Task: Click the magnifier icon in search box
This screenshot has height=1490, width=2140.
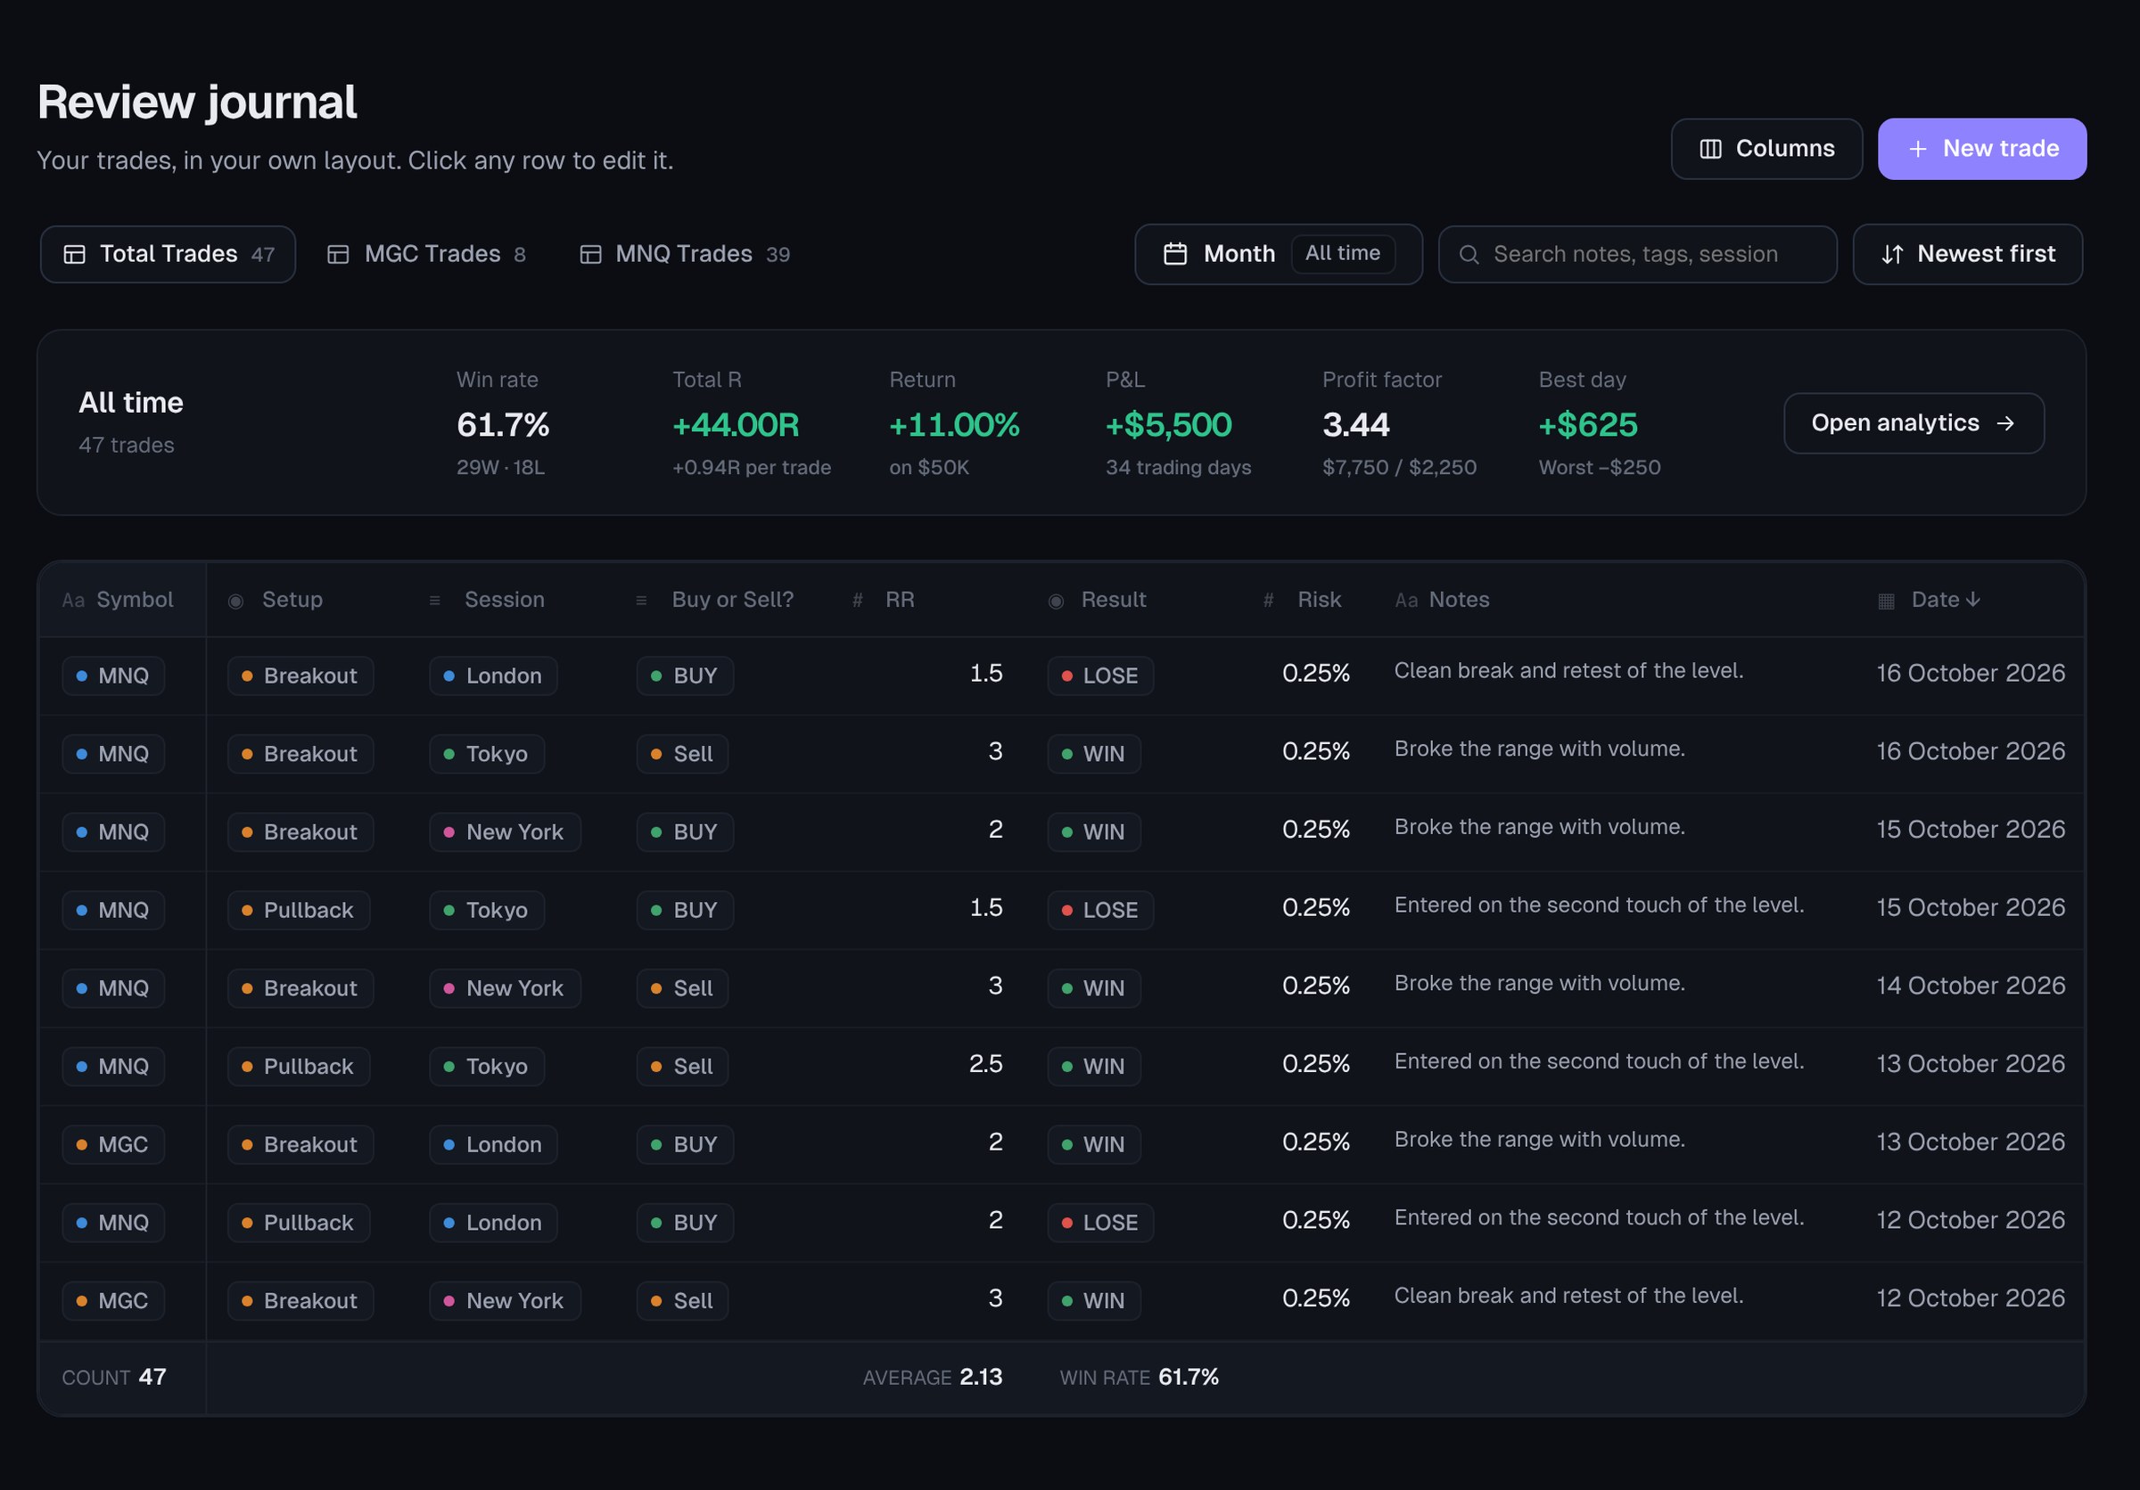Action: point(1469,254)
